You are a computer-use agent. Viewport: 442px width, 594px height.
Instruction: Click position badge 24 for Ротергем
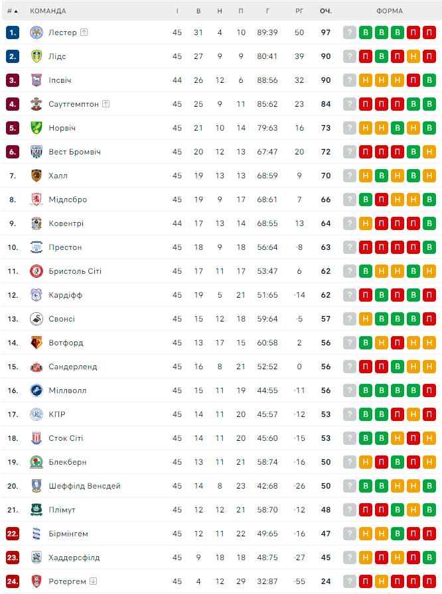click(x=13, y=581)
